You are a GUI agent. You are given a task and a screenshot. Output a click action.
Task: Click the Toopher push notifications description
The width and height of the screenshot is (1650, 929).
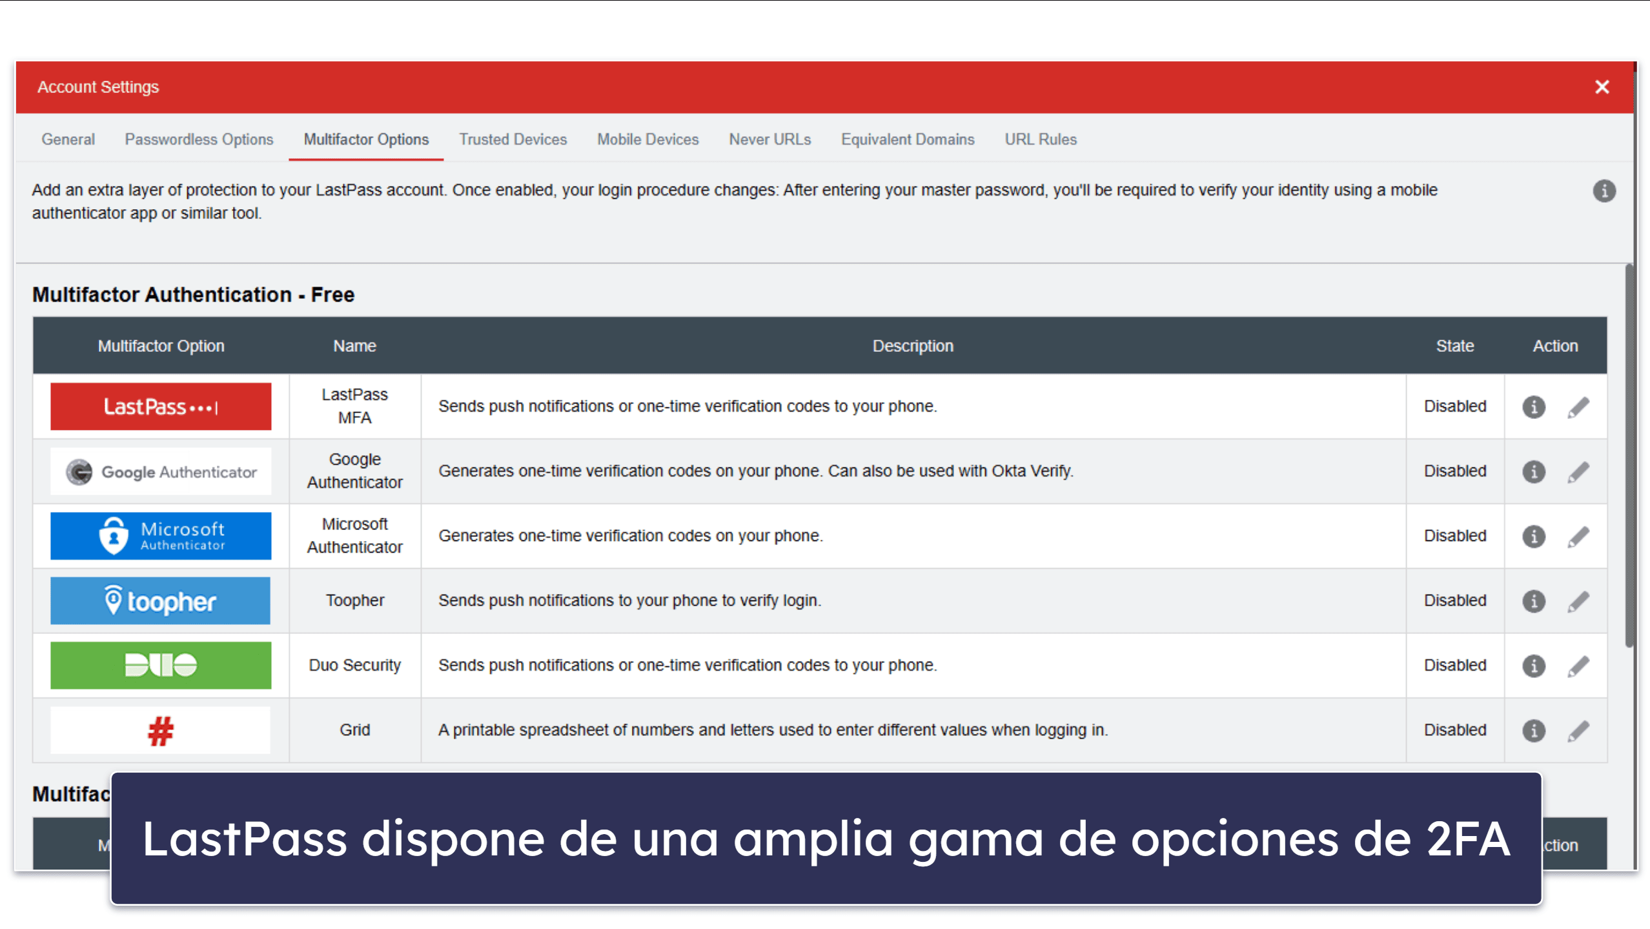pyautogui.click(x=629, y=600)
